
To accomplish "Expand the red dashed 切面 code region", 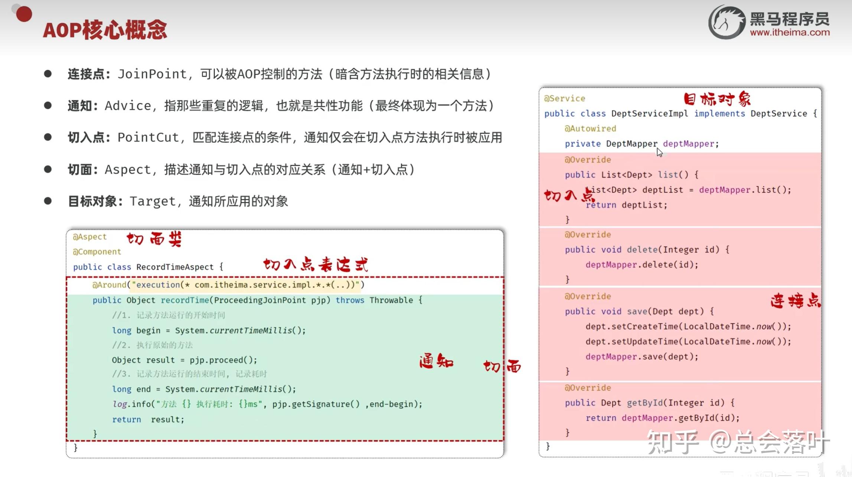I will tap(284, 358).
